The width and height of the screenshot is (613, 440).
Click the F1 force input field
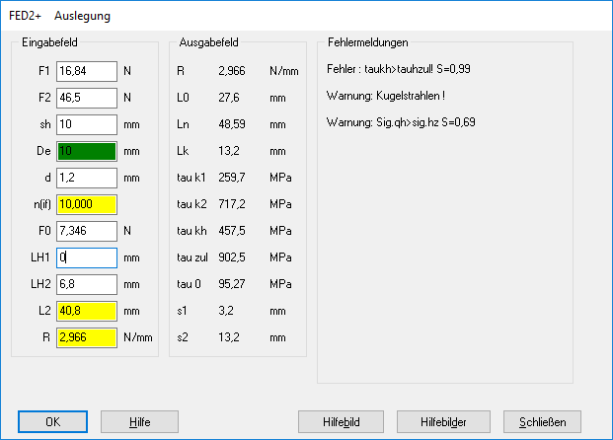coord(87,71)
